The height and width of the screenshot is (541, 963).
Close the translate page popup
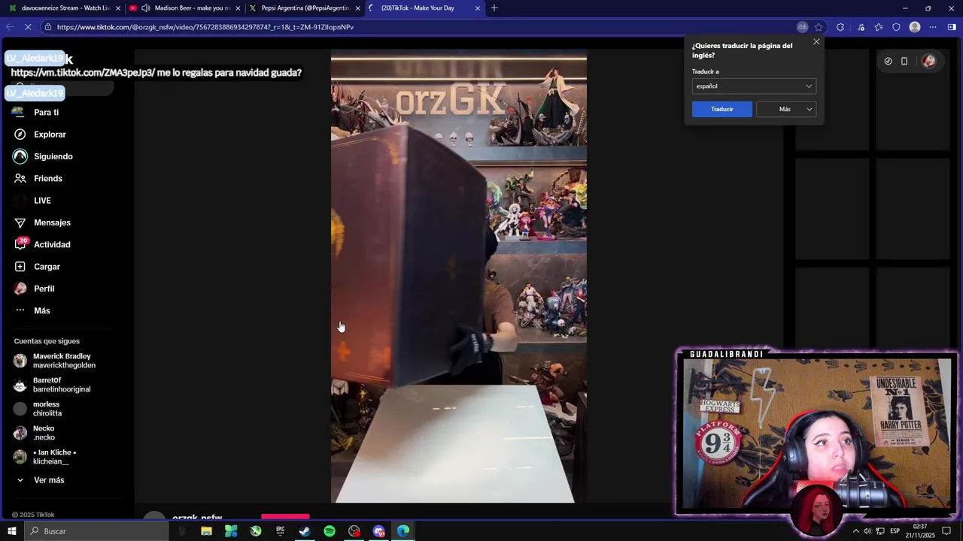tap(816, 42)
